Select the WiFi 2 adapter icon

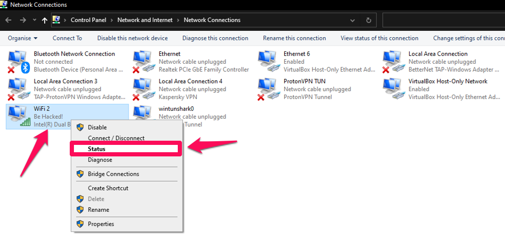pos(19,117)
